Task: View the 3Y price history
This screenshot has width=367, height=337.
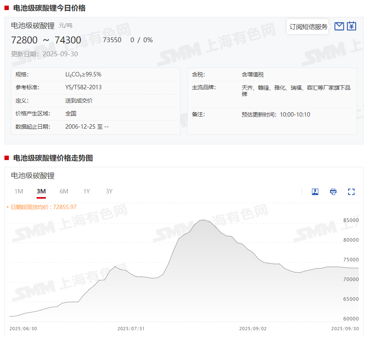Action: 109,191
